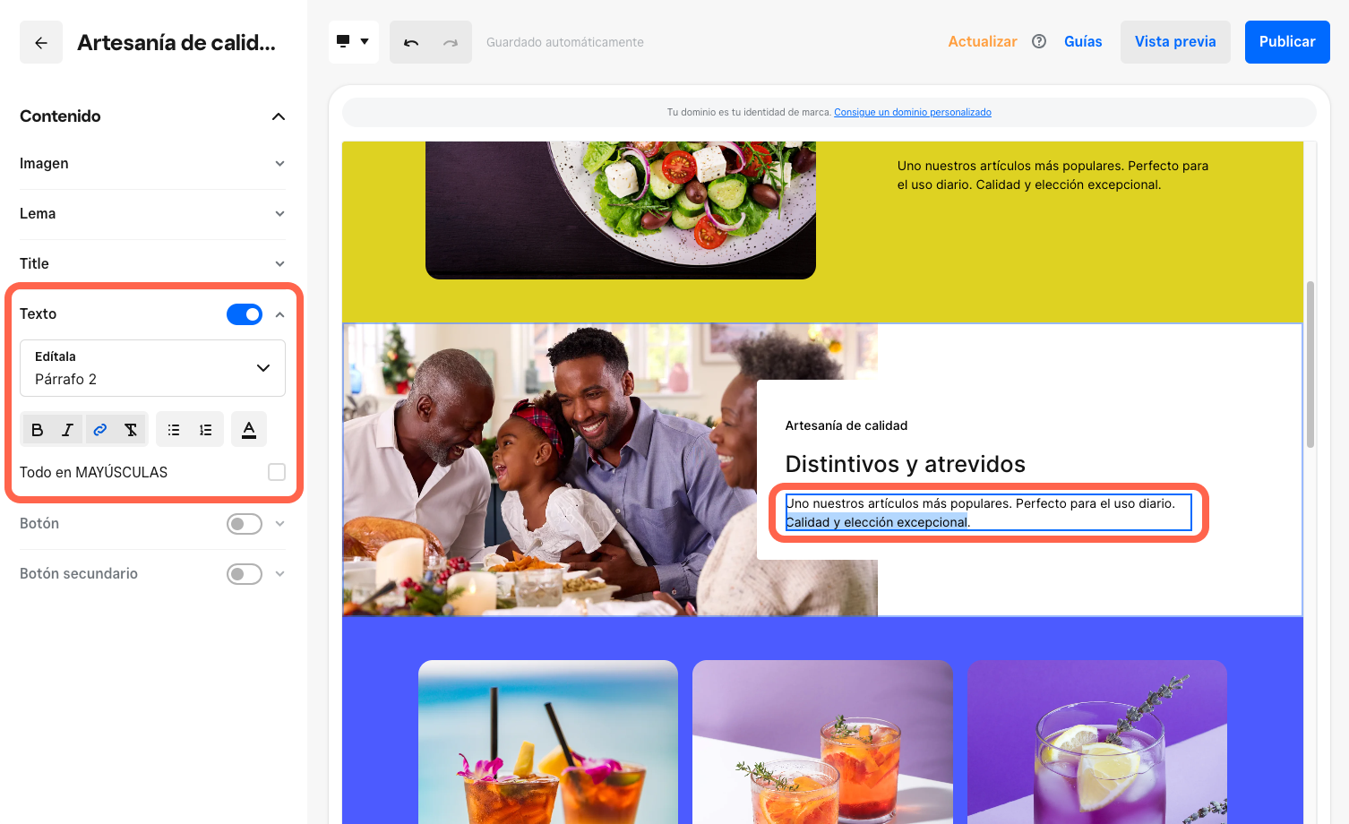Click the help question mark icon
1349x824 pixels.
tap(1039, 41)
